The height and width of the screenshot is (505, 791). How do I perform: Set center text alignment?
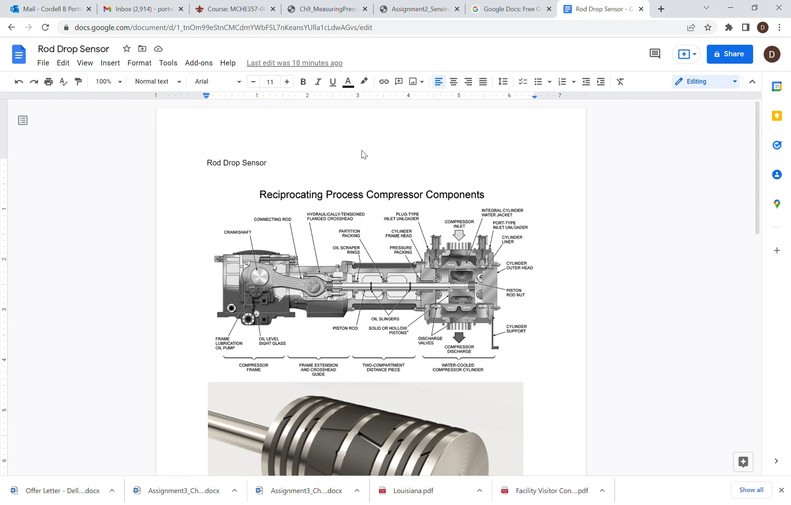point(453,82)
